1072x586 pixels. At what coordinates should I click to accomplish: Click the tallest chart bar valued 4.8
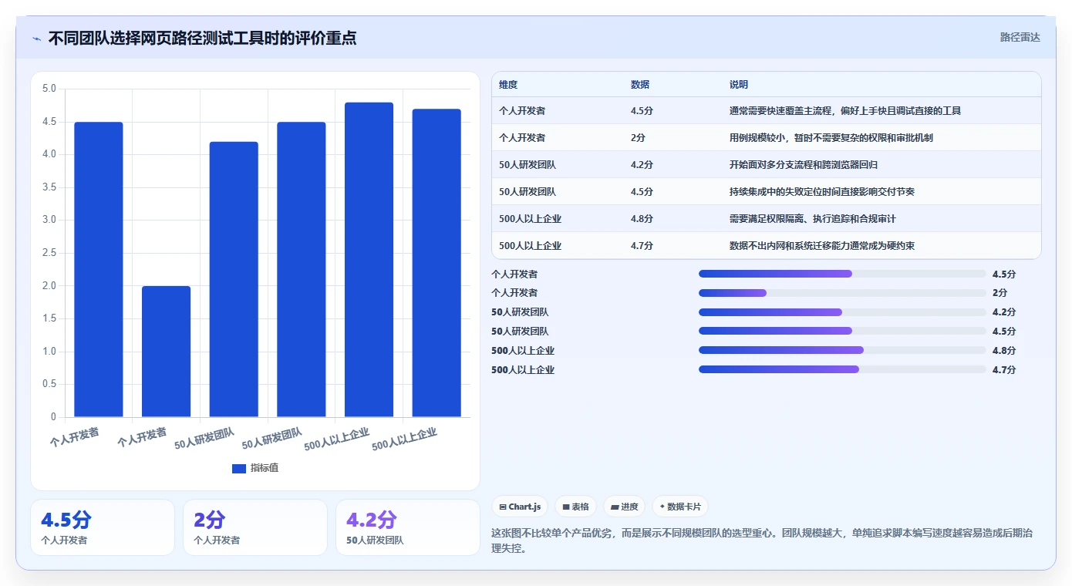pos(369,260)
